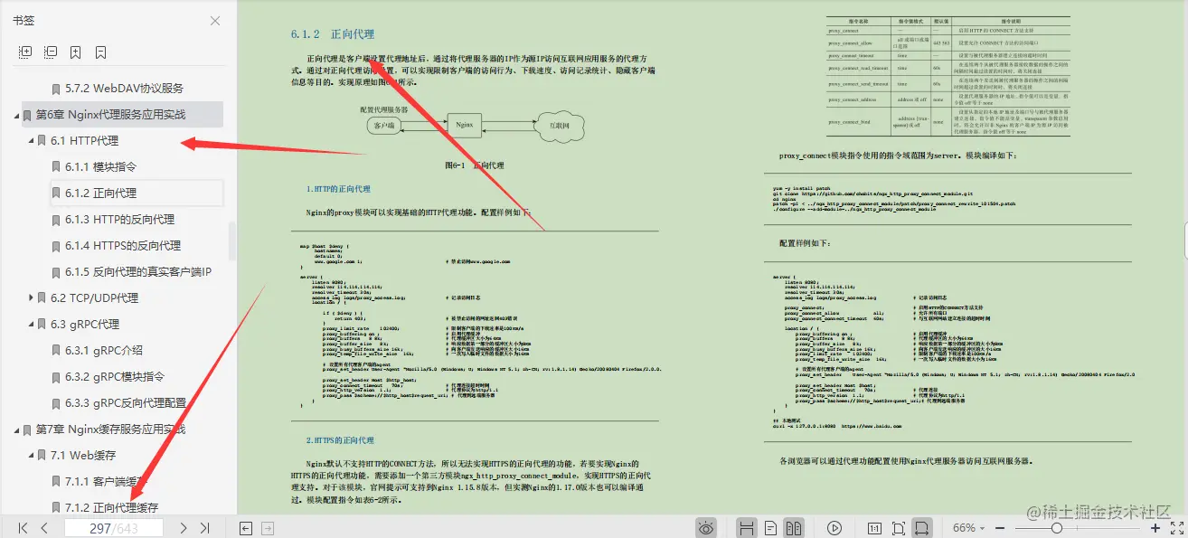This screenshot has height=538, width=1188.
Task: Click the add bookmark icon
Action: coord(76,52)
